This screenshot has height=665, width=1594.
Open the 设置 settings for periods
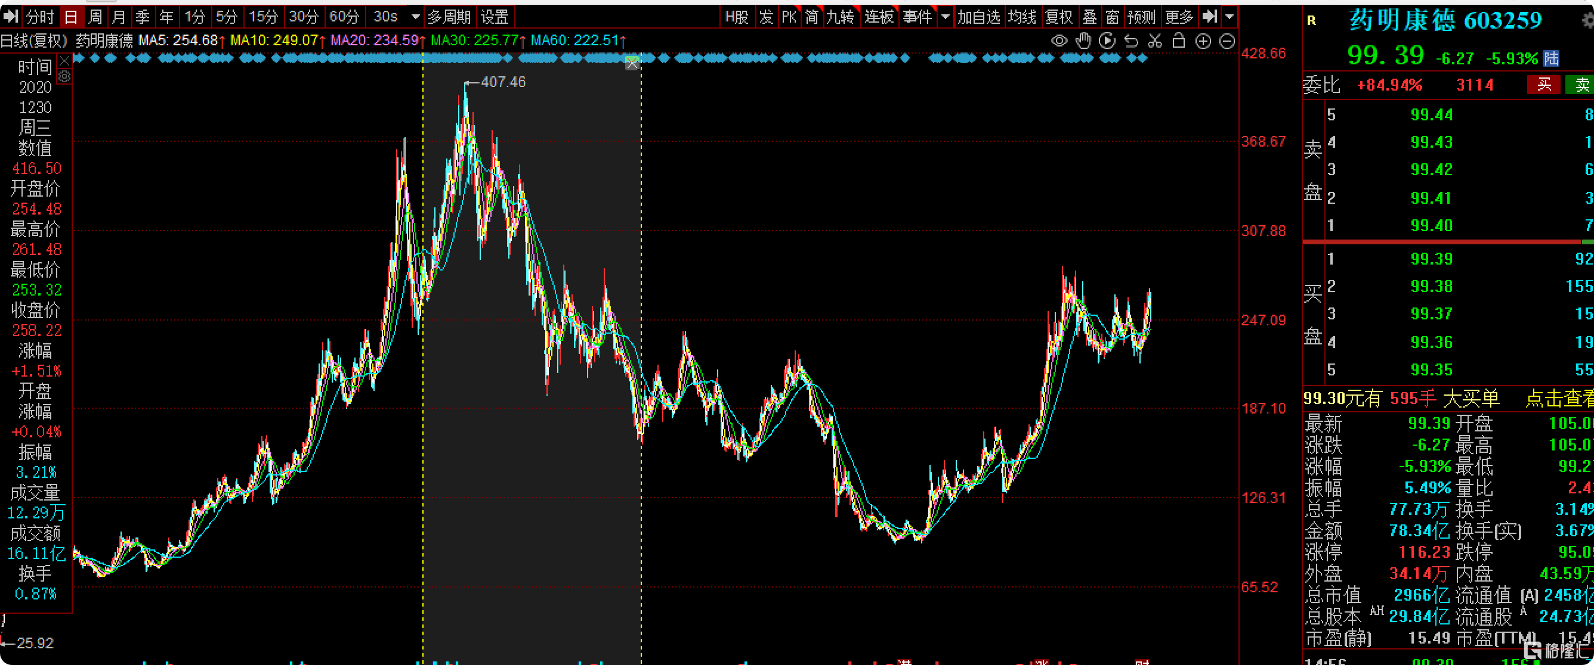pos(495,17)
